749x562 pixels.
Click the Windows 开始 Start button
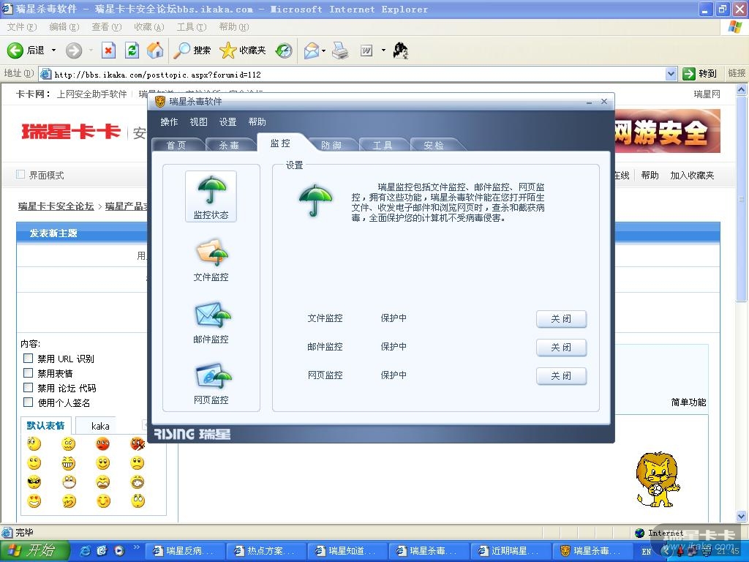(x=34, y=550)
